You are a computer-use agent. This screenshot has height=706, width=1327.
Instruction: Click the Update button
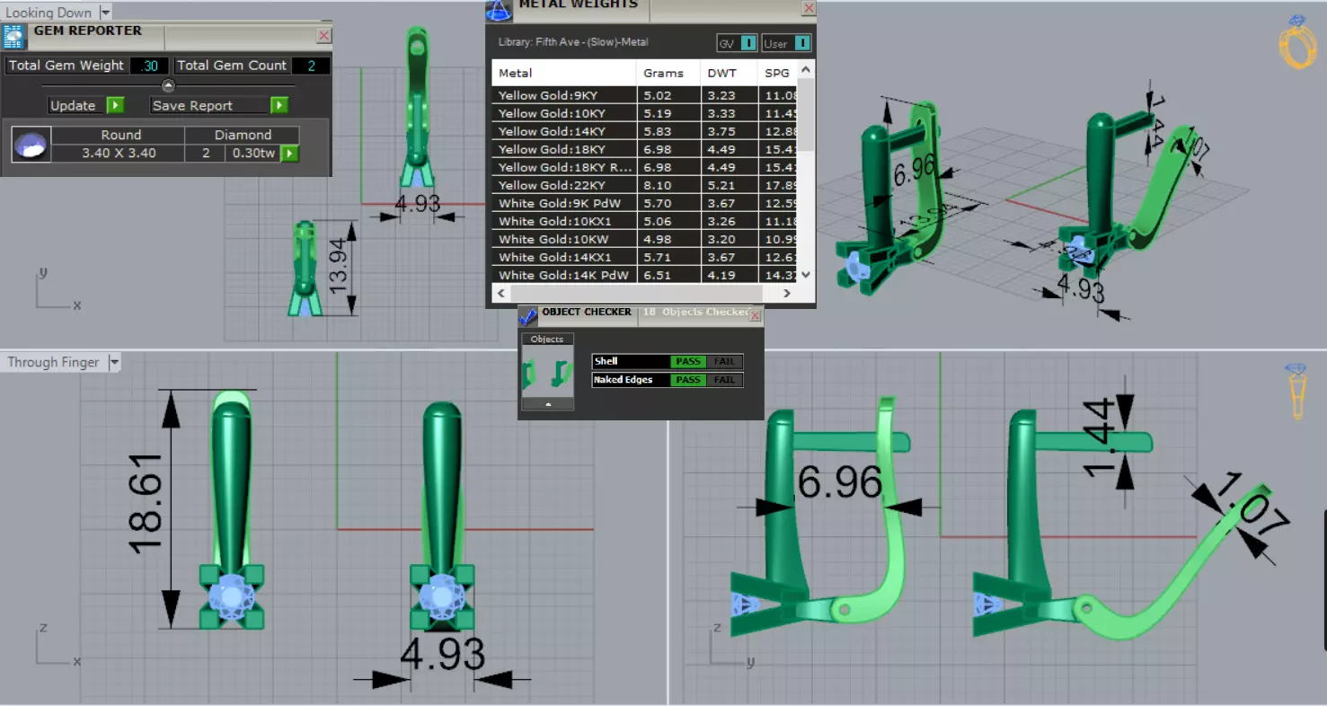click(x=73, y=106)
